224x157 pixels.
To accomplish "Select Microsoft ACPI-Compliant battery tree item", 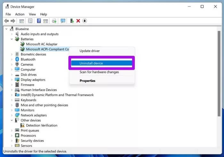I will click(x=47, y=49).
